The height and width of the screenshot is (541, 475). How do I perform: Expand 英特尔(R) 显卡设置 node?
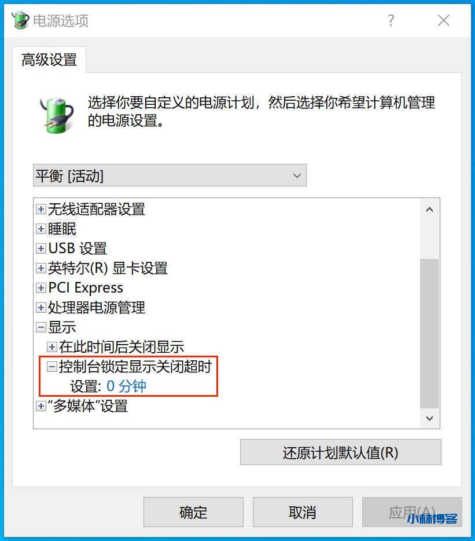(40, 268)
